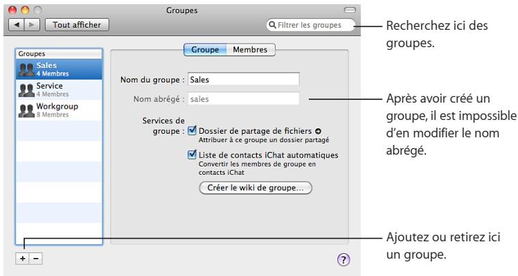Click the toolbar toggle pill in the title bar
This screenshot has width=518, height=276.
(350, 10)
